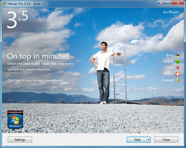Click the Prevx label
186x148 pixels.
(x=170, y=55)
